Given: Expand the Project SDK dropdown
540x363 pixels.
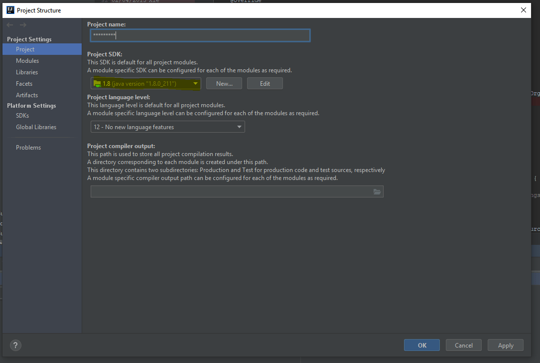Looking at the screenshot, I should (195, 83).
